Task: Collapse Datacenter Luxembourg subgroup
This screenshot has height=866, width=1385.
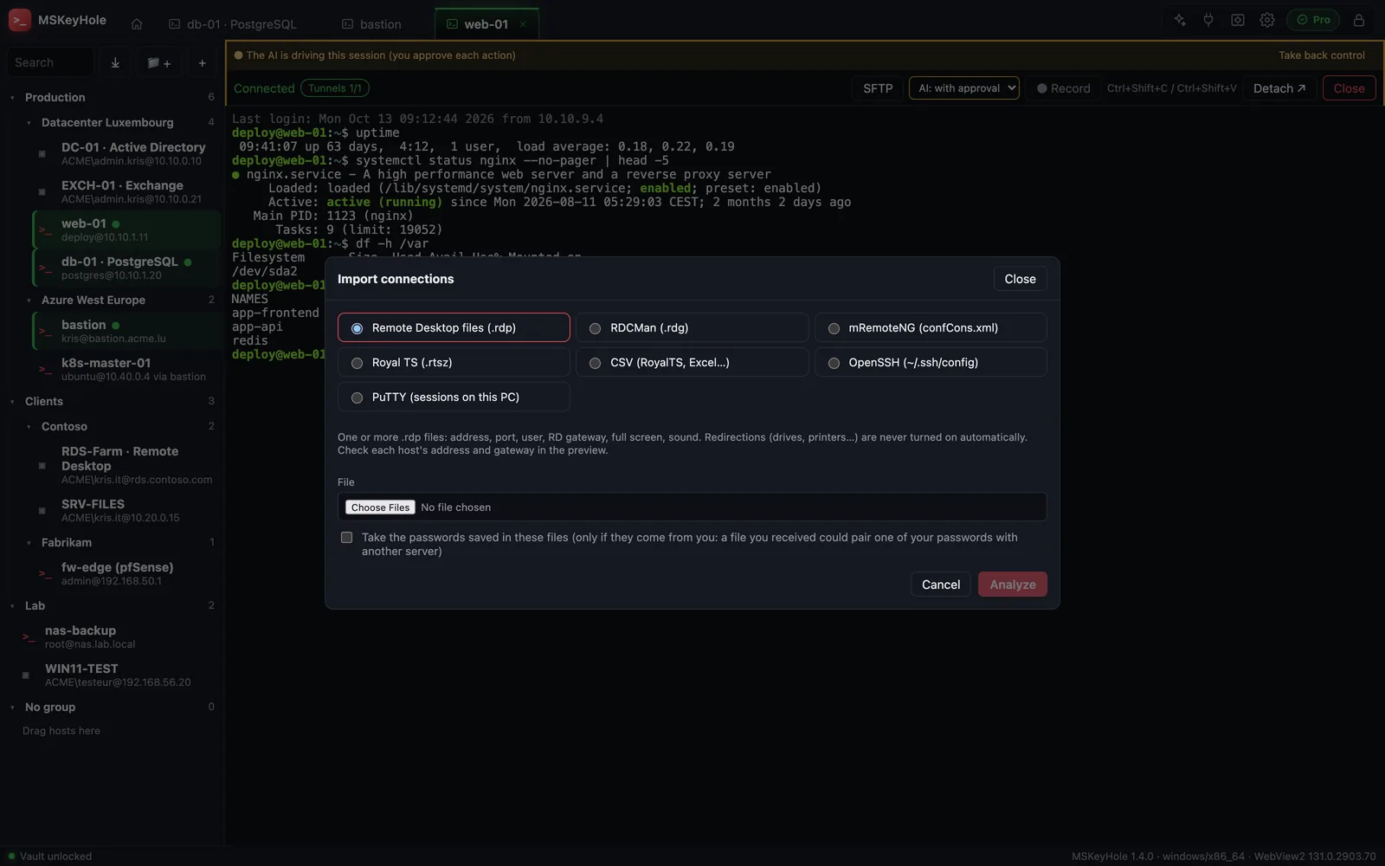Action: [29, 123]
